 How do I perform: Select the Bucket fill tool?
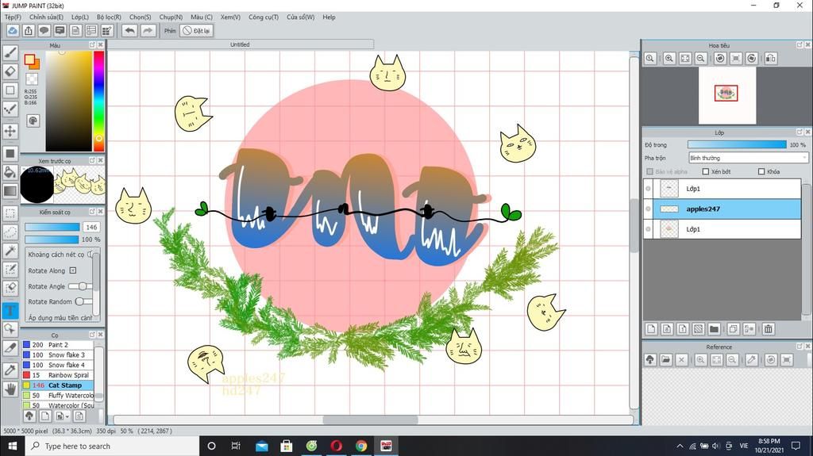[x=10, y=172]
